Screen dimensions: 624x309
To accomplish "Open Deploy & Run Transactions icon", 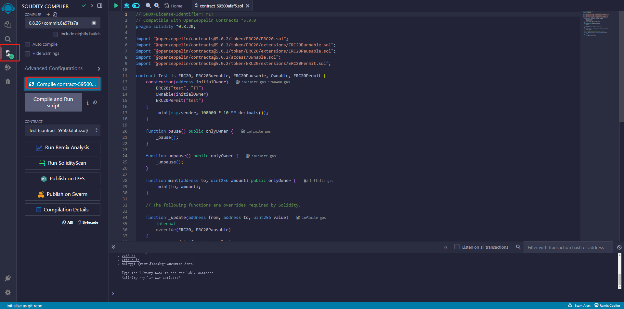I will pyautogui.click(x=8, y=67).
